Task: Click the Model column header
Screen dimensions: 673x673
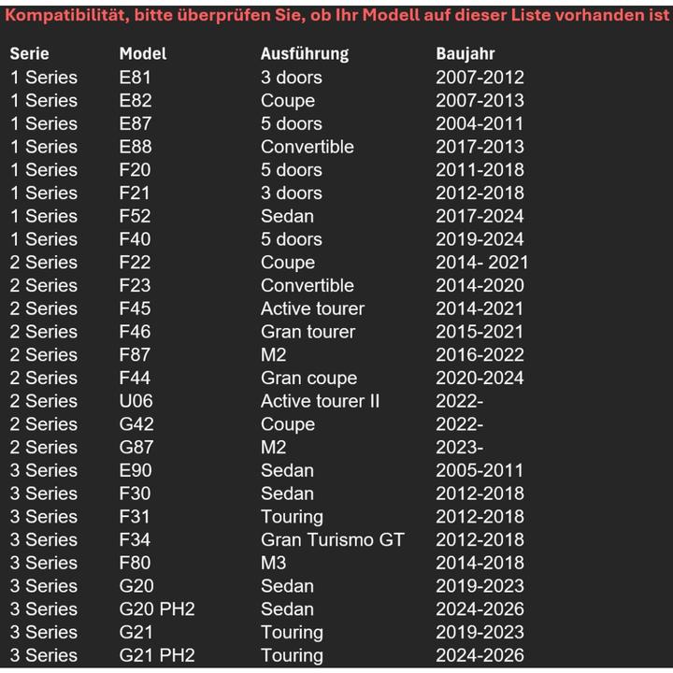Action: [x=142, y=54]
